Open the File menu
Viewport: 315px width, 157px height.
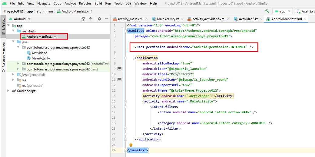[x=12, y=4]
